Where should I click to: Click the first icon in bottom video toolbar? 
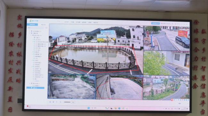[x=50, y=102]
